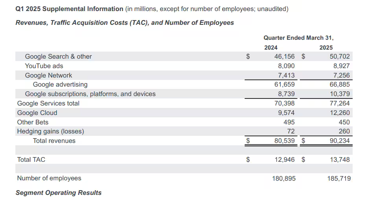
Task: Click the Total revenues row label
Action: point(54,141)
